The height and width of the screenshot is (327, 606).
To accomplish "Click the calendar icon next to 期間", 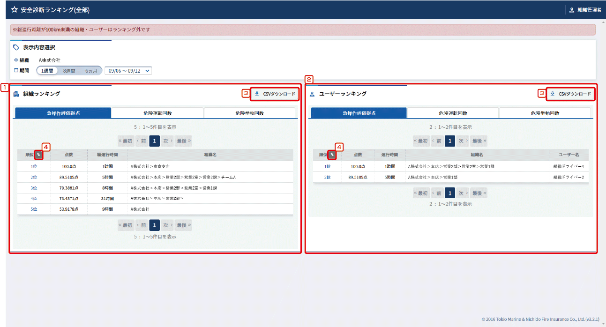I will tap(16, 71).
